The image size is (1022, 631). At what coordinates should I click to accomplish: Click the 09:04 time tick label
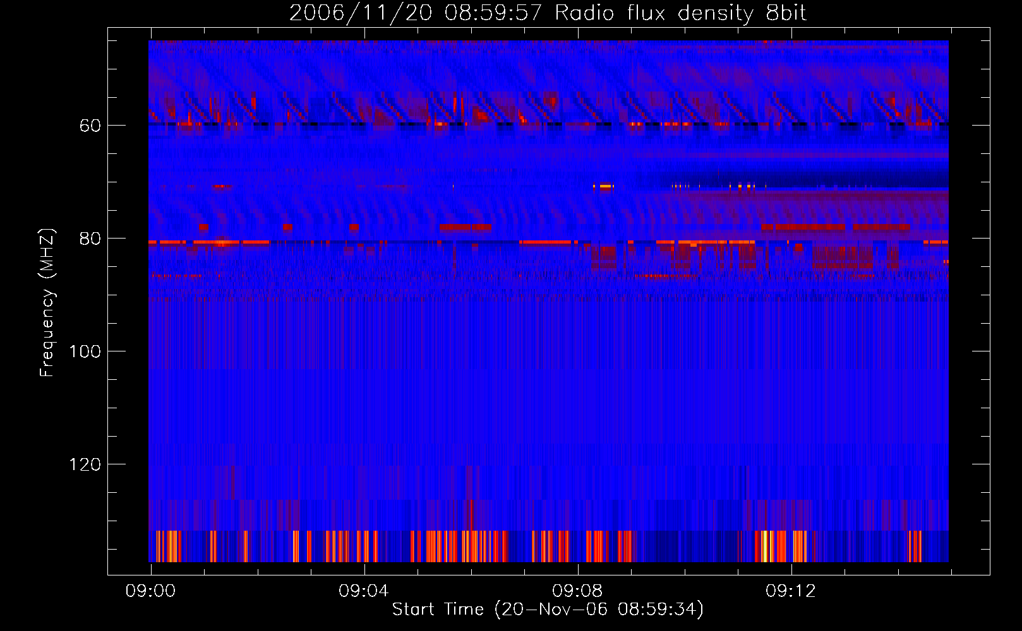[364, 591]
